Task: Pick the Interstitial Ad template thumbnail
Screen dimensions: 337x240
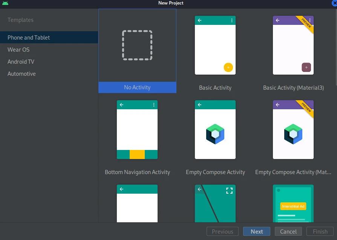Action: 293,204
